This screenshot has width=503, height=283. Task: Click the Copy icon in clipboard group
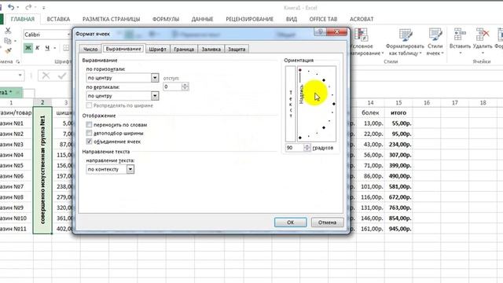point(7,41)
